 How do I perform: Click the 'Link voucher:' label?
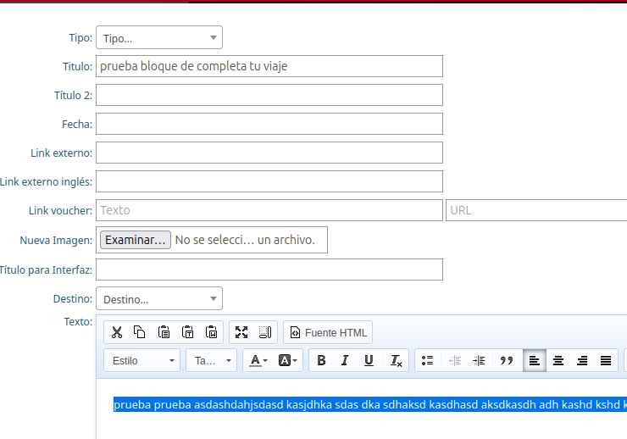(60, 211)
